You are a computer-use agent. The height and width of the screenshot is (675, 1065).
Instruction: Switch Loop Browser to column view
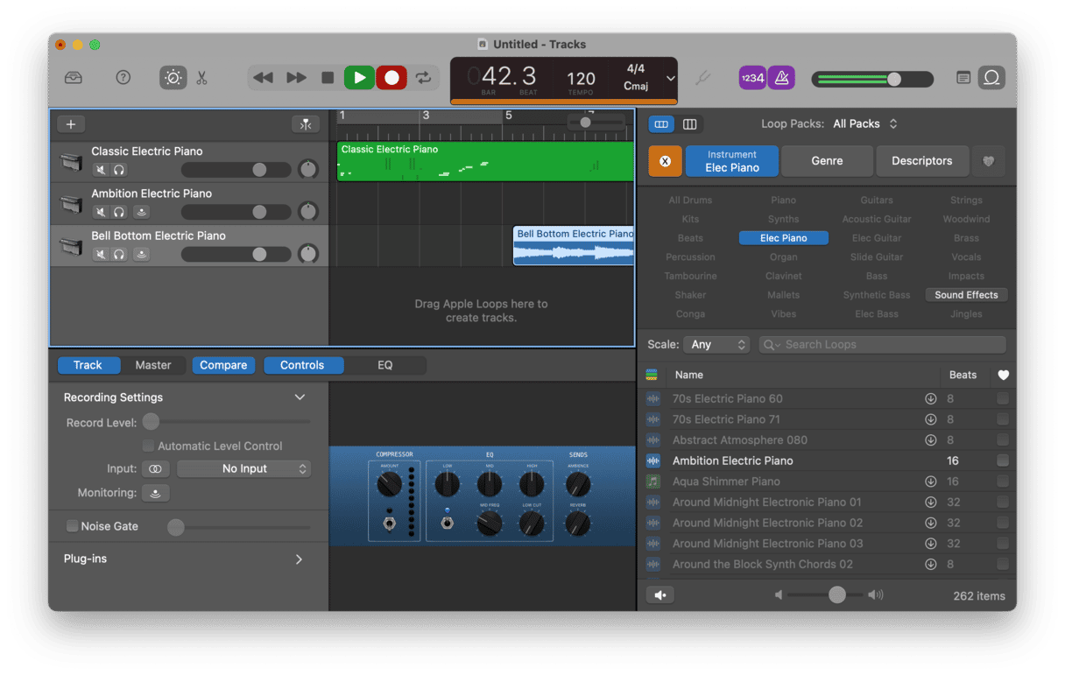click(690, 124)
